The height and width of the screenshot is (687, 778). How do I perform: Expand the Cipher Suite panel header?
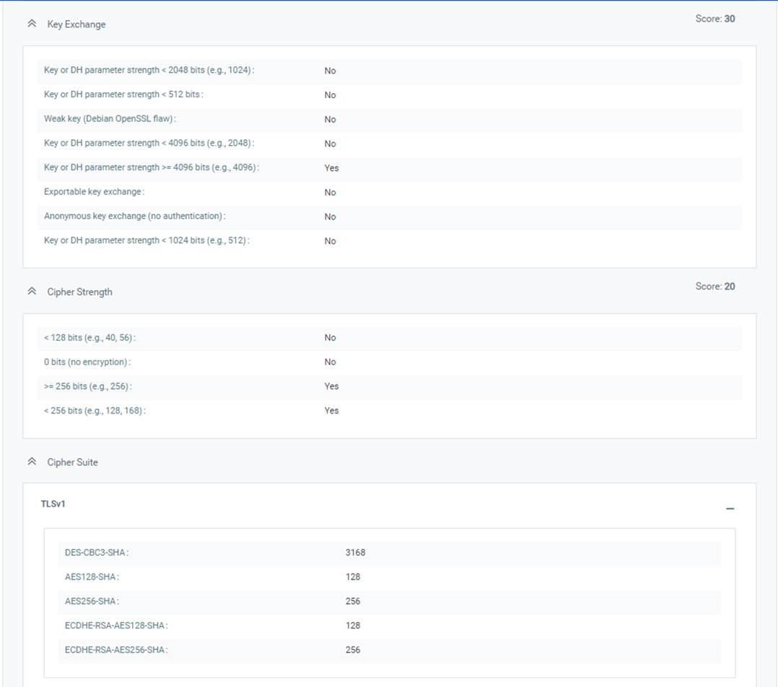73,462
